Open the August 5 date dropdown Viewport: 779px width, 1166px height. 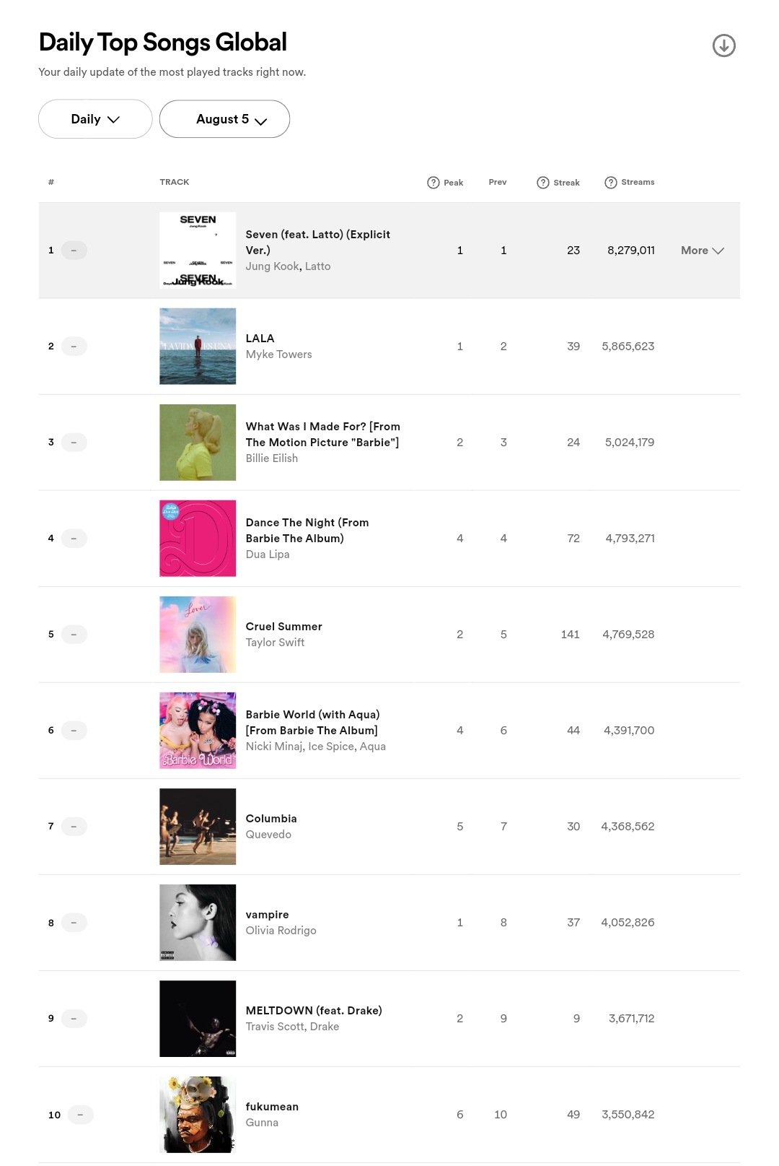click(x=224, y=119)
